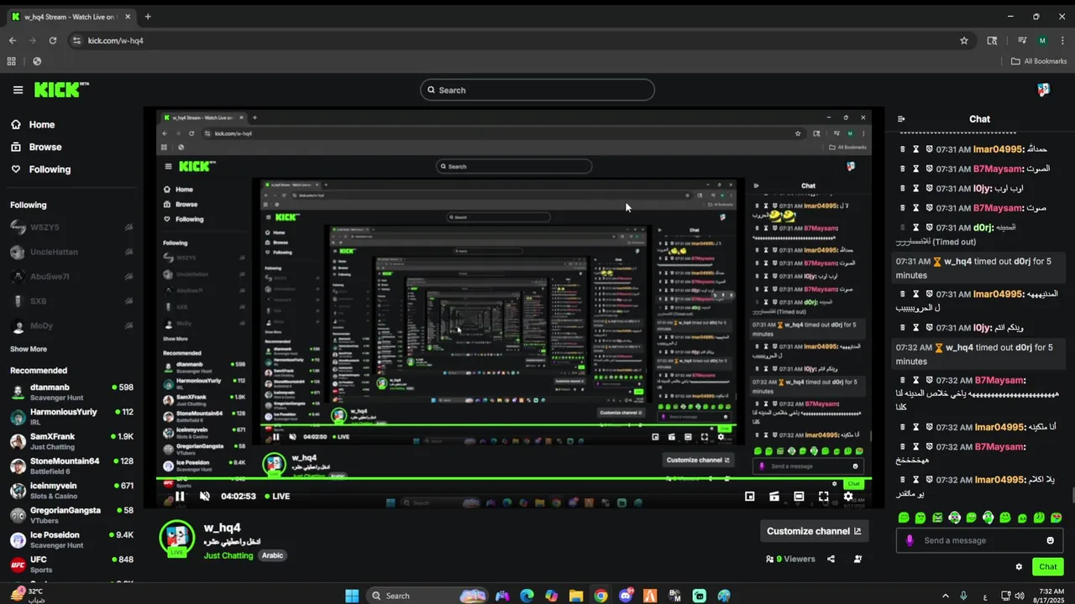1075x604 pixels.
Task: Open W5ZY5 followed channel
Action: (x=71, y=227)
